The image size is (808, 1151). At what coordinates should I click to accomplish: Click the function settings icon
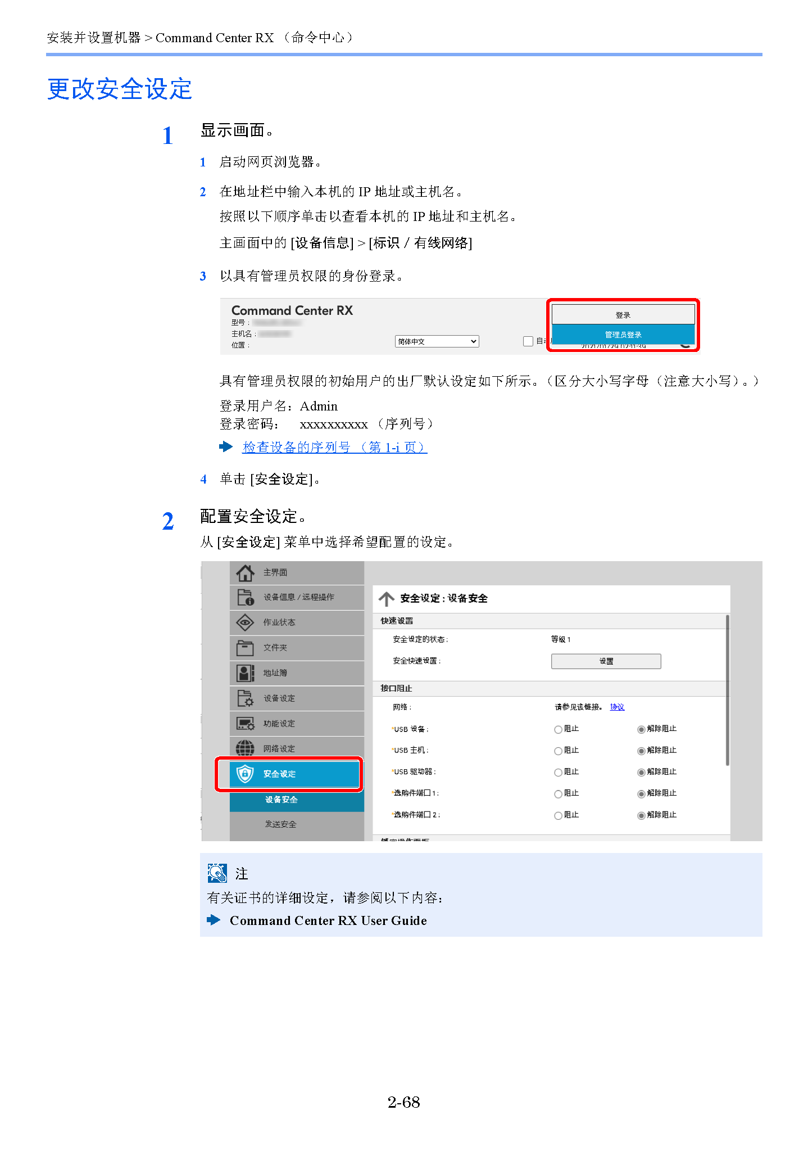245,724
